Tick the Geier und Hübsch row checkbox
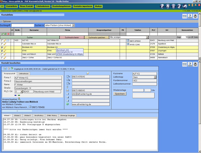 2,54
